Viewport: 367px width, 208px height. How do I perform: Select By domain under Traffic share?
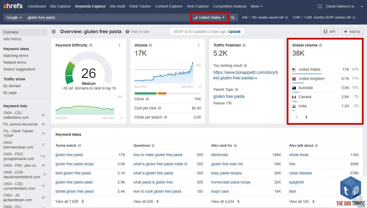(12, 86)
